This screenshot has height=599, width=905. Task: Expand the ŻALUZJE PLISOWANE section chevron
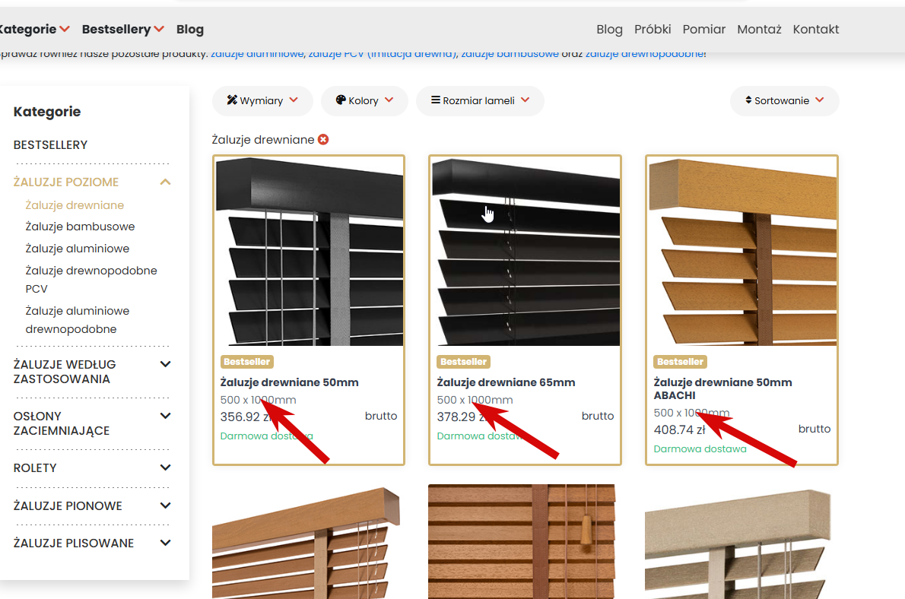pyautogui.click(x=166, y=543)
